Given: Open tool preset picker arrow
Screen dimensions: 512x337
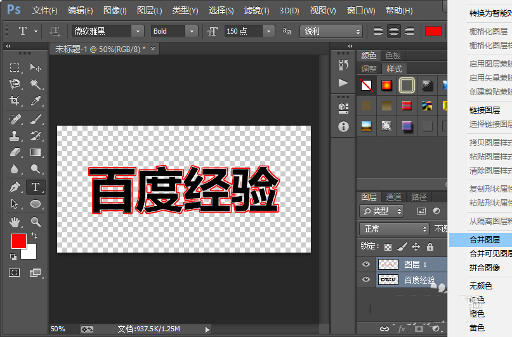Looking at the screenshot, I should click(36, 31).
